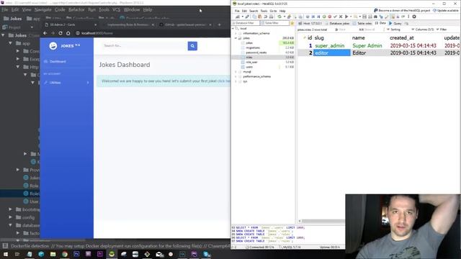Open PhpStorm VCS menu

116,9
